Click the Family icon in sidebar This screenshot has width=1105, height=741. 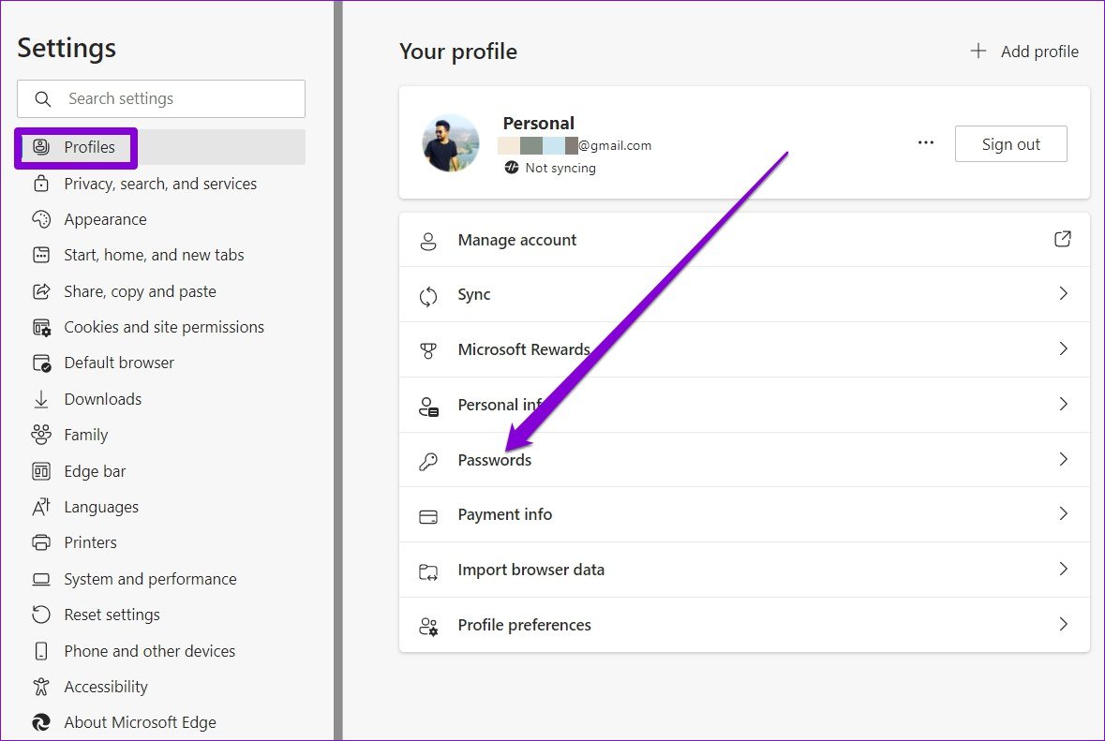41,435
